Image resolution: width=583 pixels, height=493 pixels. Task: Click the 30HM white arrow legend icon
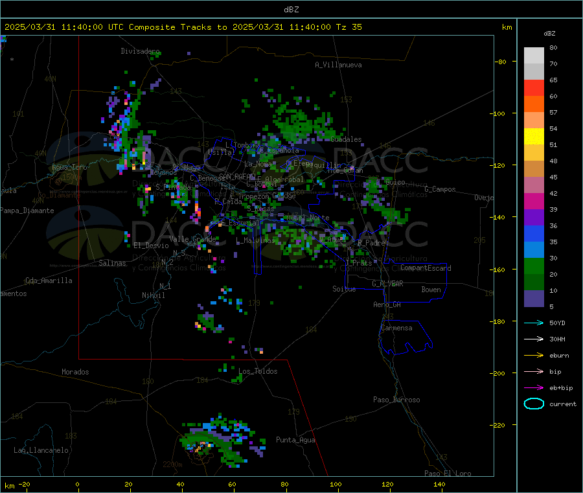(x=534, y=339)
